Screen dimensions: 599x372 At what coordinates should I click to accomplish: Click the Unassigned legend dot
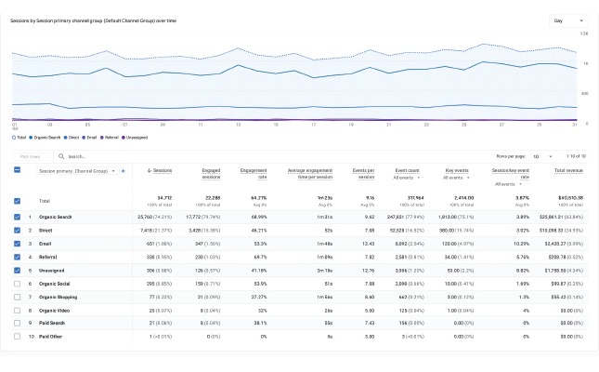click(x=123, y=138)
